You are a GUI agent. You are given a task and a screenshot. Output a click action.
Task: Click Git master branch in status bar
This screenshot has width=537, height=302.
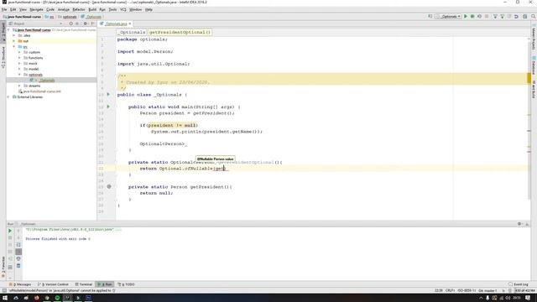[x=487, y=290]
